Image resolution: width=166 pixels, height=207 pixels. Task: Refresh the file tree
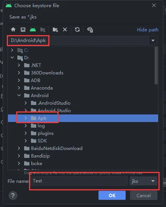(x=77, y=29)
